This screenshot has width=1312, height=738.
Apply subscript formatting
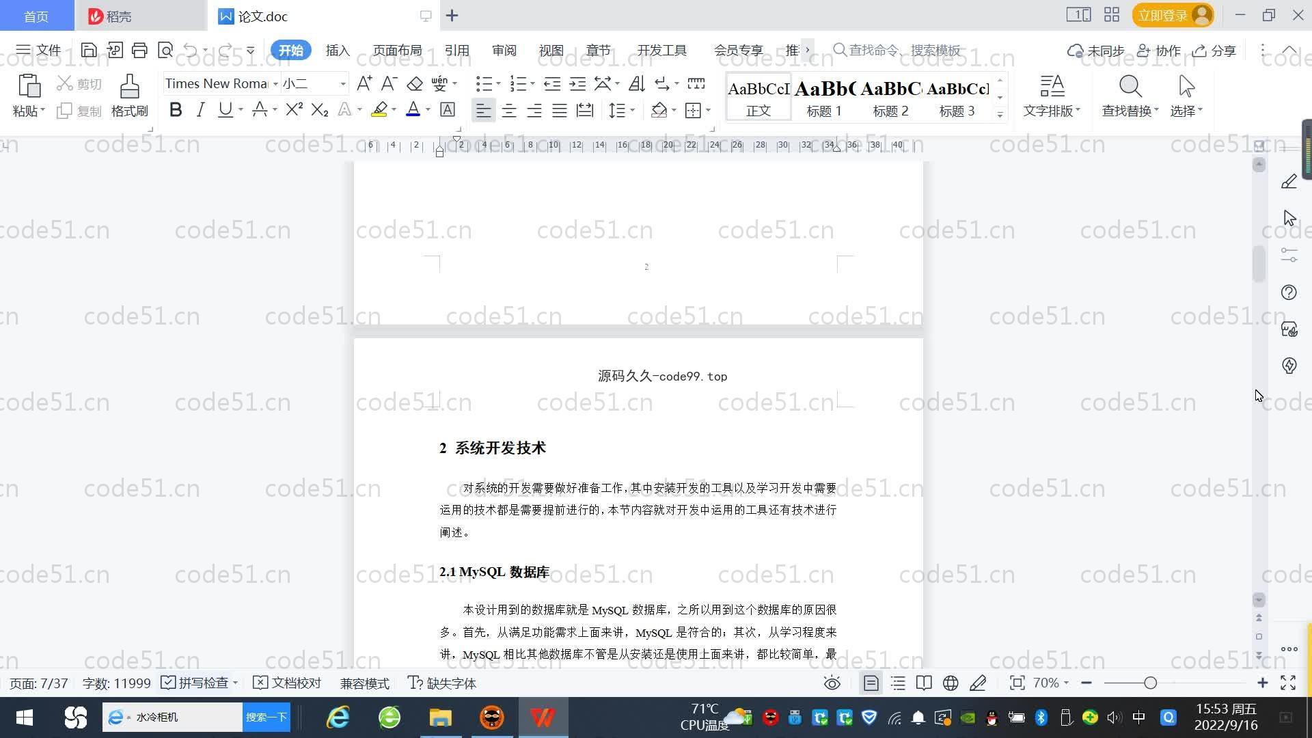(x=319, y=109)
